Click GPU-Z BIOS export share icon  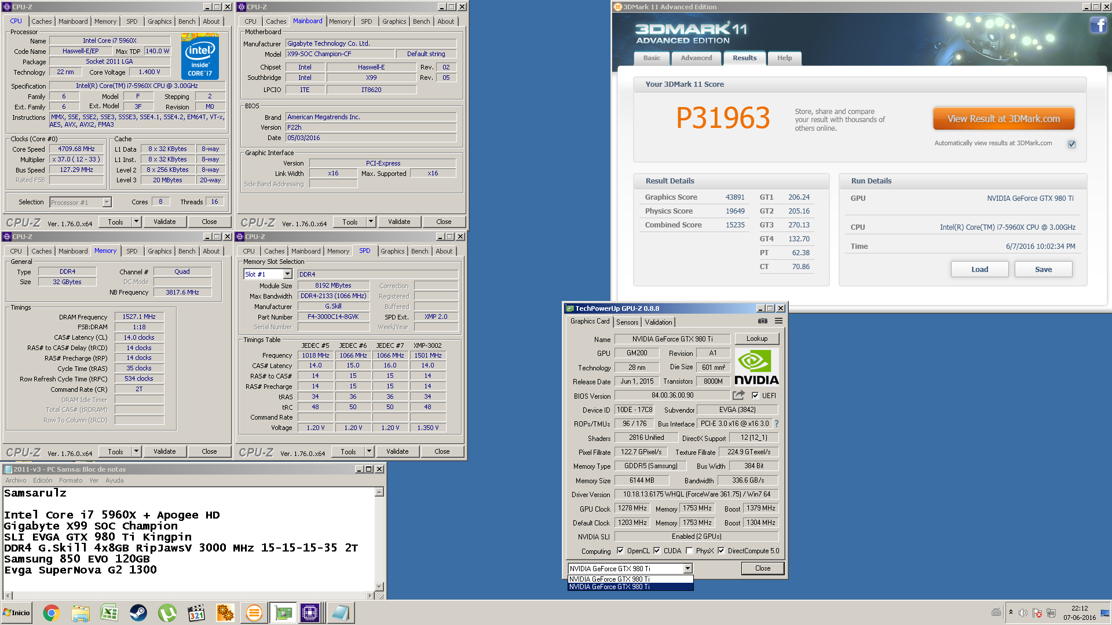pyautogui.click(x=738, y=395)
